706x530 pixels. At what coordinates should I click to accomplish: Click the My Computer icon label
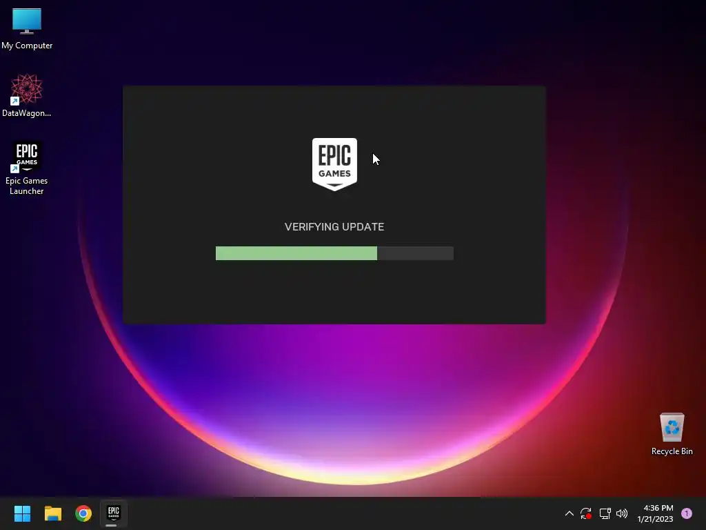(27, 46)
